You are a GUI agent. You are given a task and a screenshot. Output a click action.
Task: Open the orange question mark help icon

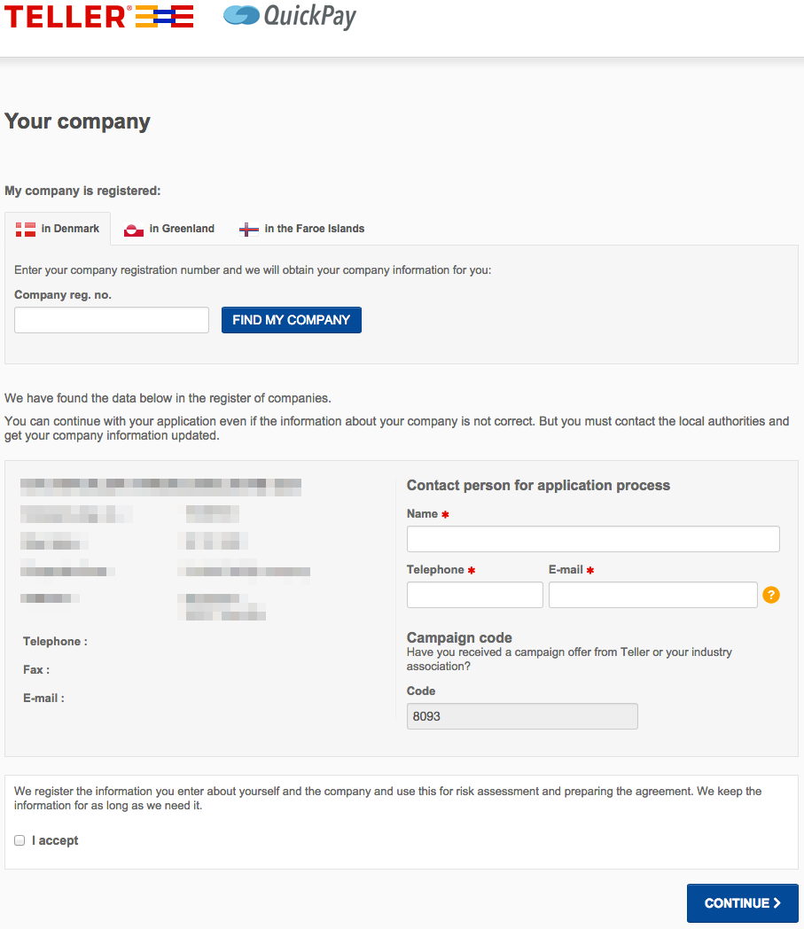pyautogui.click(x=771, y=594)
